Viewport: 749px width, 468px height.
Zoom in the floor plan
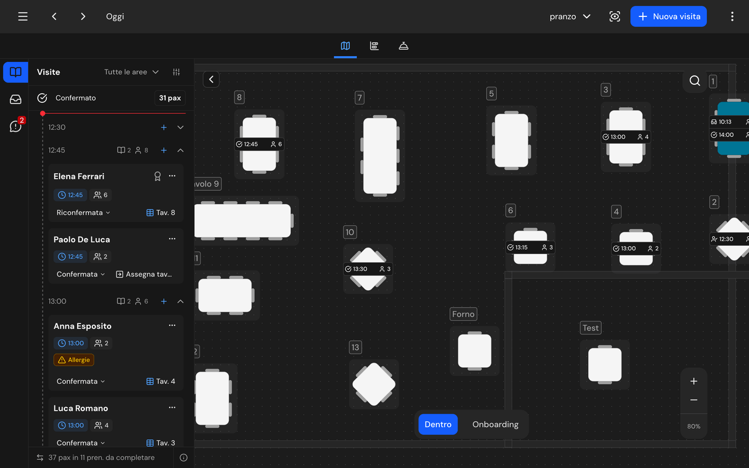[x=694, y=381]
